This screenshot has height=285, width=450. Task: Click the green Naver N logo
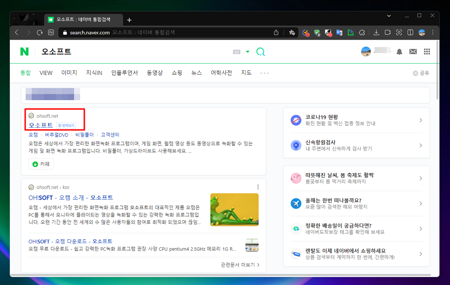(24, 52)
